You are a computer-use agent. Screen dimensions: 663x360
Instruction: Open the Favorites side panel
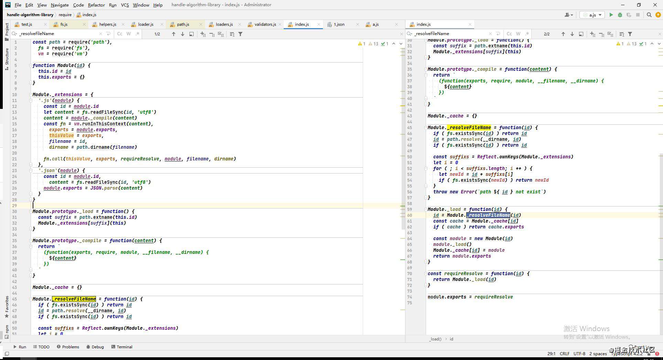pyautogui.click(x=7, y=307)
